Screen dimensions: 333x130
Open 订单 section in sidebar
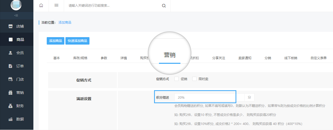click(x=17, y=66)
